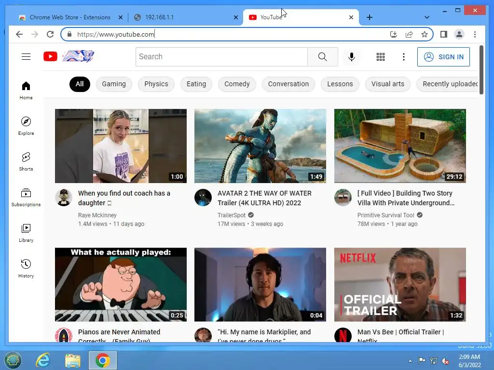494x370 pixels.
Task: Filter videos by Physics
Action: click(156, 84)
